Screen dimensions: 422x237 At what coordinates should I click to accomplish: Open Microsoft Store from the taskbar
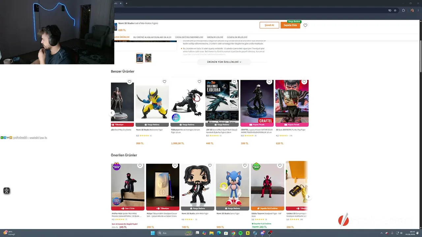coord(226,233)
